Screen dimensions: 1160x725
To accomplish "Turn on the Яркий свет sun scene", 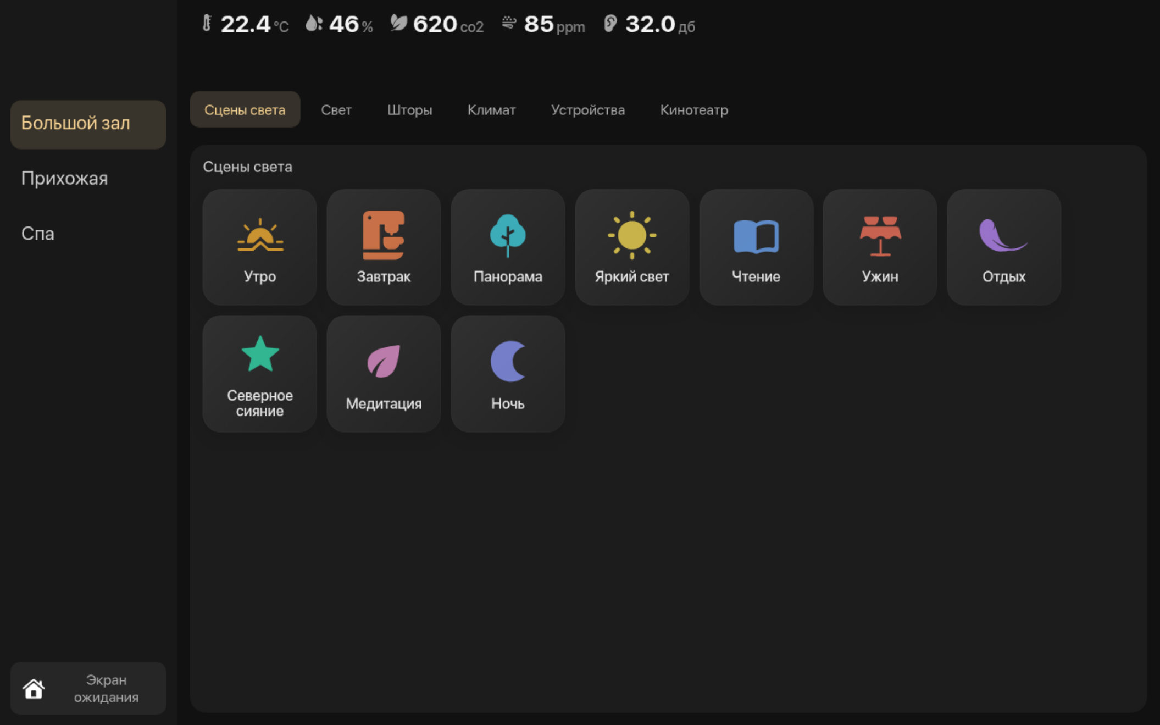I will (x=632, y=247).
